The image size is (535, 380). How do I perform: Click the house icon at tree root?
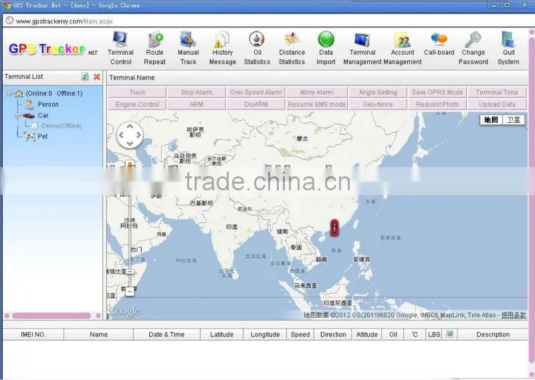19,93
